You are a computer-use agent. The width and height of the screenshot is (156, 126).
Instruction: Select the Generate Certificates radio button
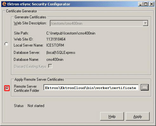[6, 44]
